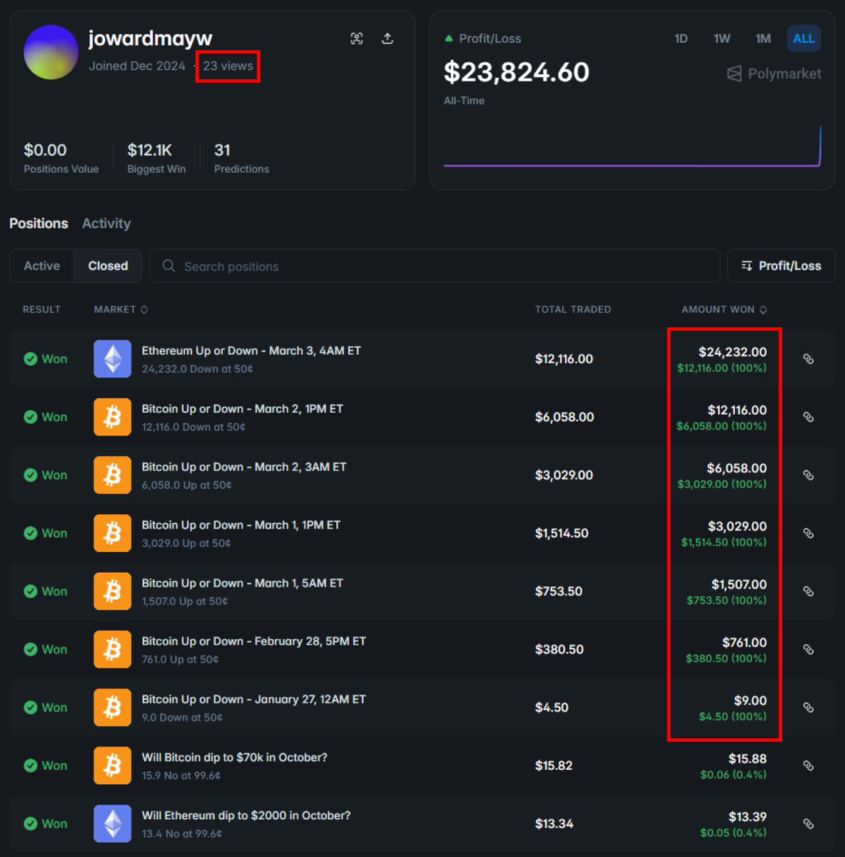Screen dimensions: 845x857
Task: Open Bitcoin Up or Down March 1, 5AM market
Action: 242,583
